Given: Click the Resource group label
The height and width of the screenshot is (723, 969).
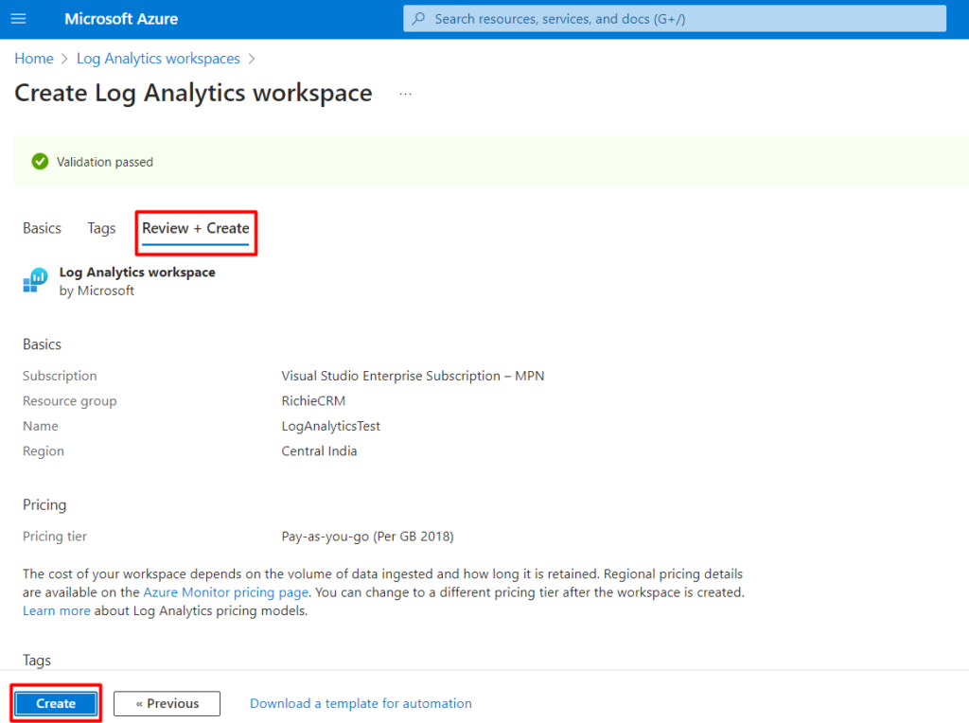Looking at the screenshot, I should pos(70,401).
